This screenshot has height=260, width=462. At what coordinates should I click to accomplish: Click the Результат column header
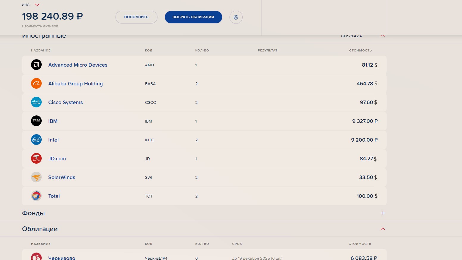tap(268, 50)
